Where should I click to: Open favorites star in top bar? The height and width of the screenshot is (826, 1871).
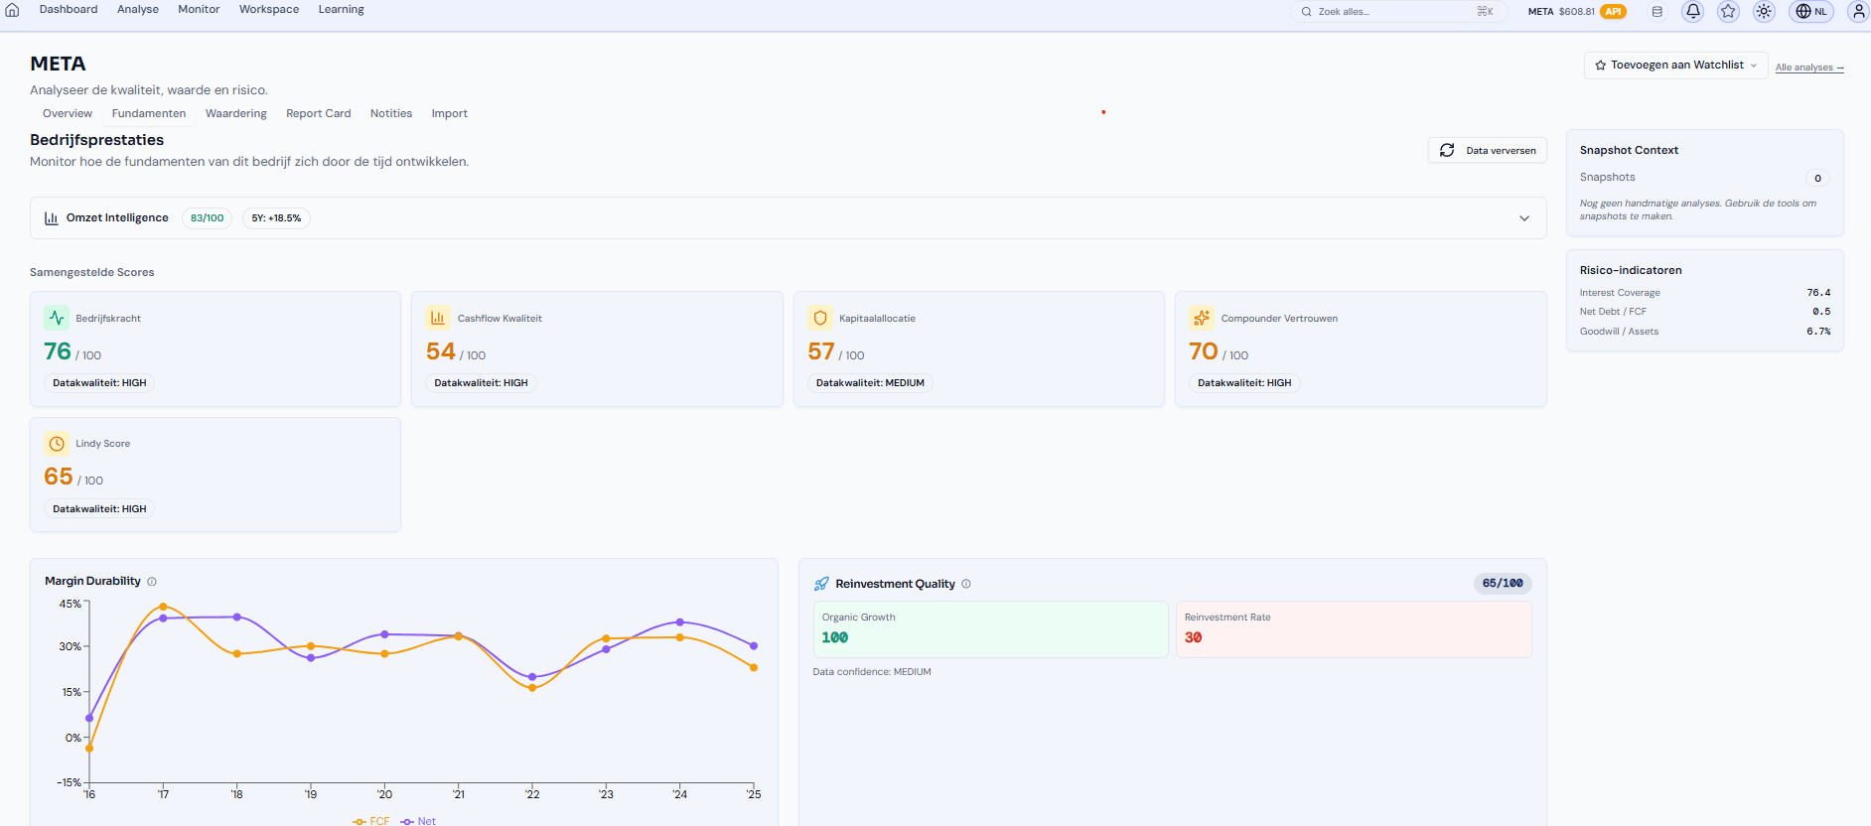point(1728,11)
